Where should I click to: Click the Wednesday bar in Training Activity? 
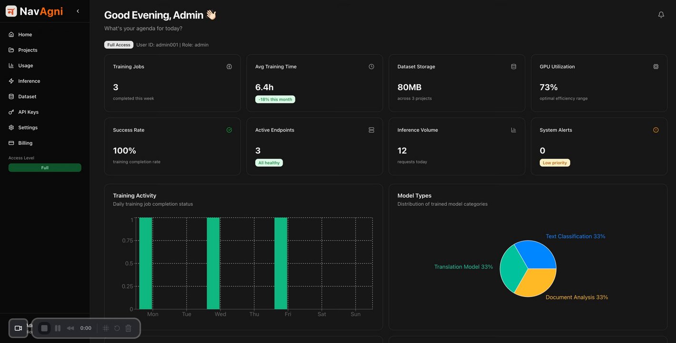click(213, 263)
